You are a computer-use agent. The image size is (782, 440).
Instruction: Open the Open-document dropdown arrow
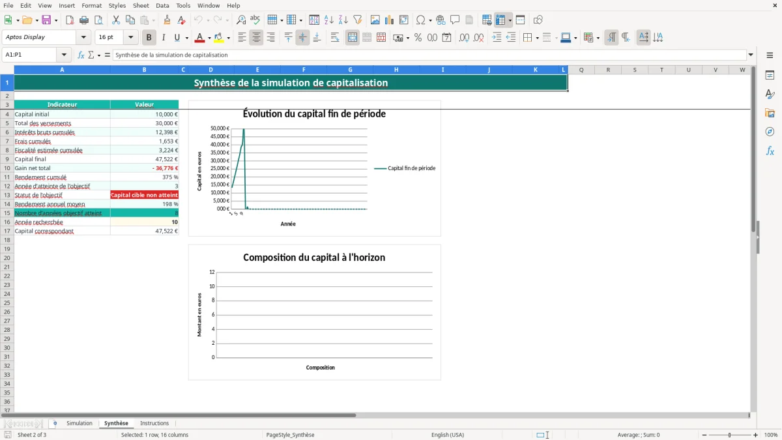[x=36, y=20]
